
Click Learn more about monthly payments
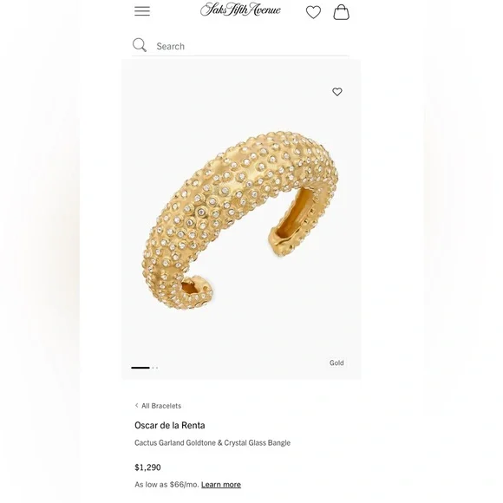[221, 485]
